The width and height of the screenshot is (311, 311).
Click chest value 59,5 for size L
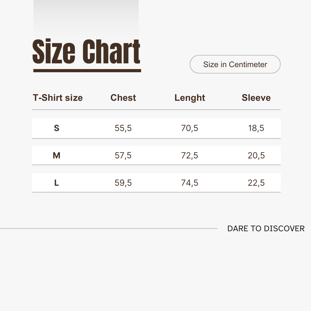pos(123,183)
